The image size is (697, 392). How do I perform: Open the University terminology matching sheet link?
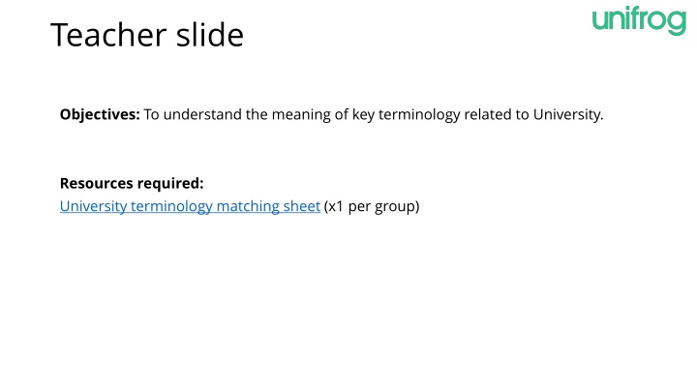pos(190,206)
